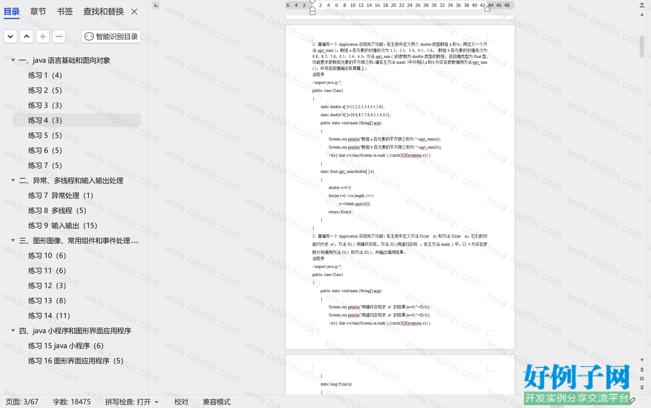The width and height of the screenshot is (651, 408).
Task: Collapse the 三、图形图像、常用组件和事件处理 section
Action: [x=13, y=240]
